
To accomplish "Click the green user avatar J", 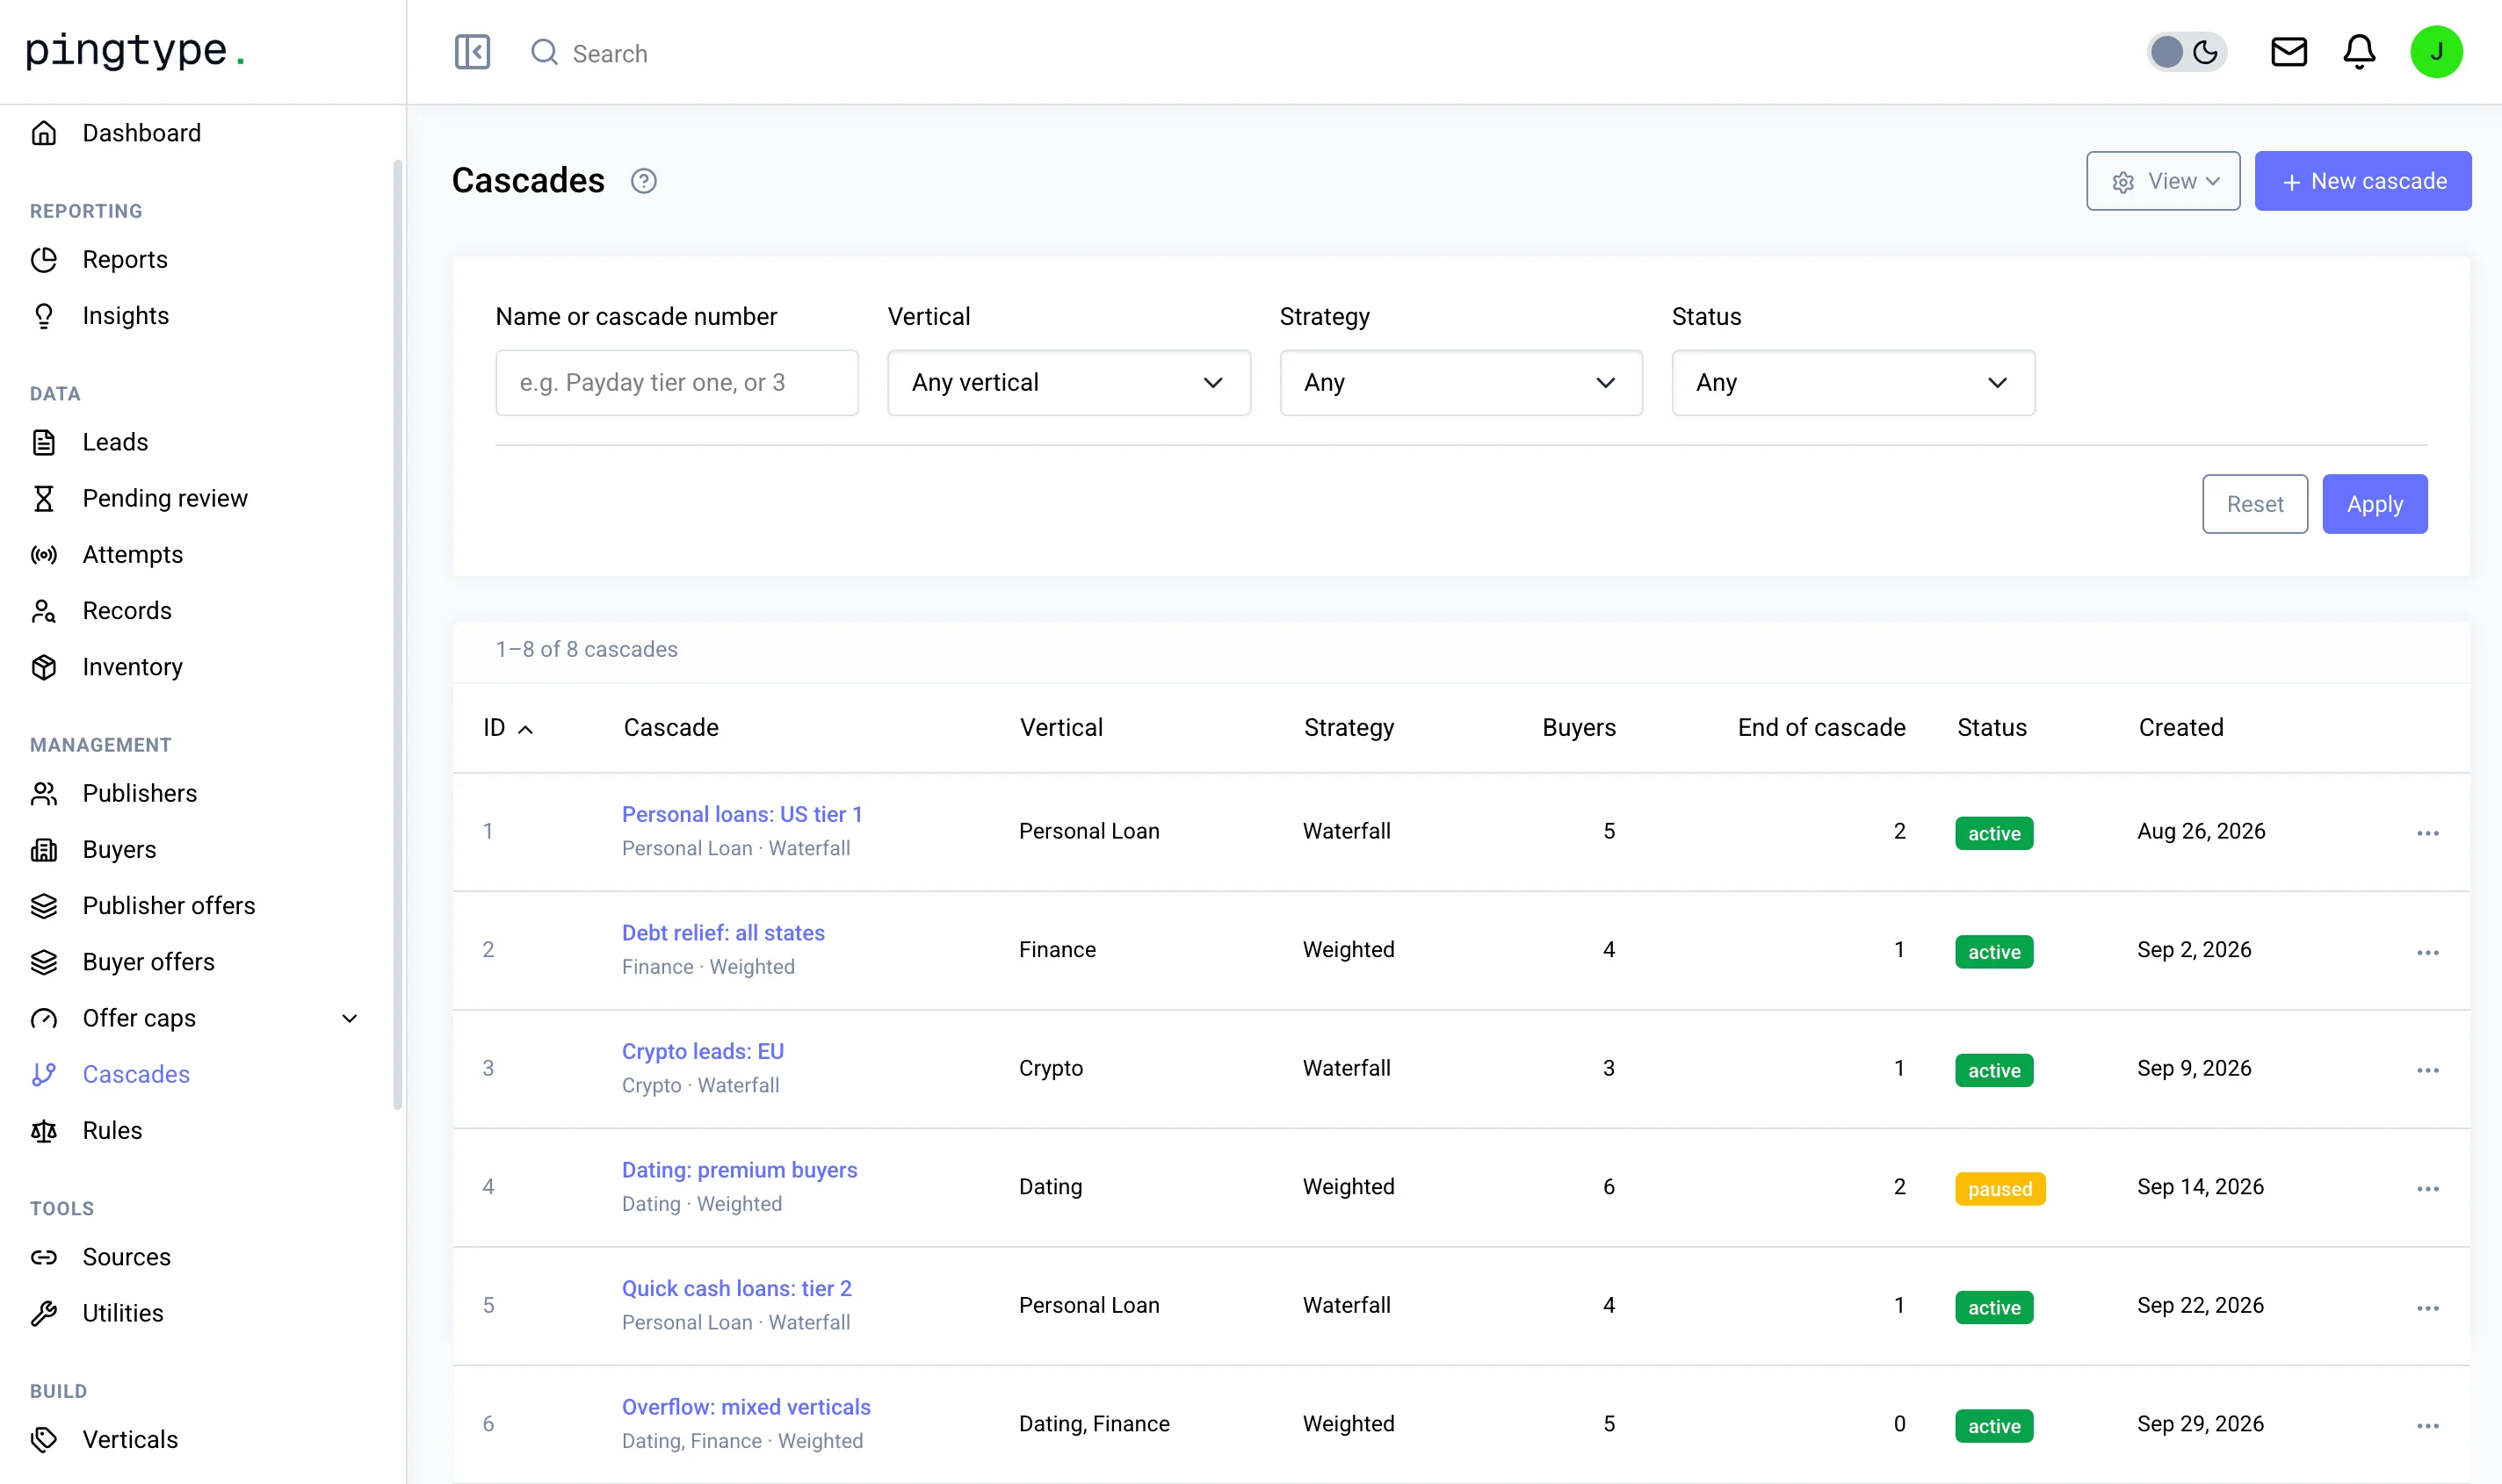I will pyautogui.click(x=2436, y=52).
